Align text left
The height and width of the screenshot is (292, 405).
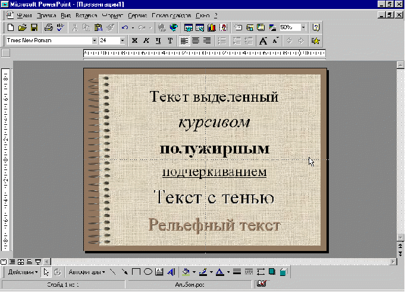click(x=184, y=40)
